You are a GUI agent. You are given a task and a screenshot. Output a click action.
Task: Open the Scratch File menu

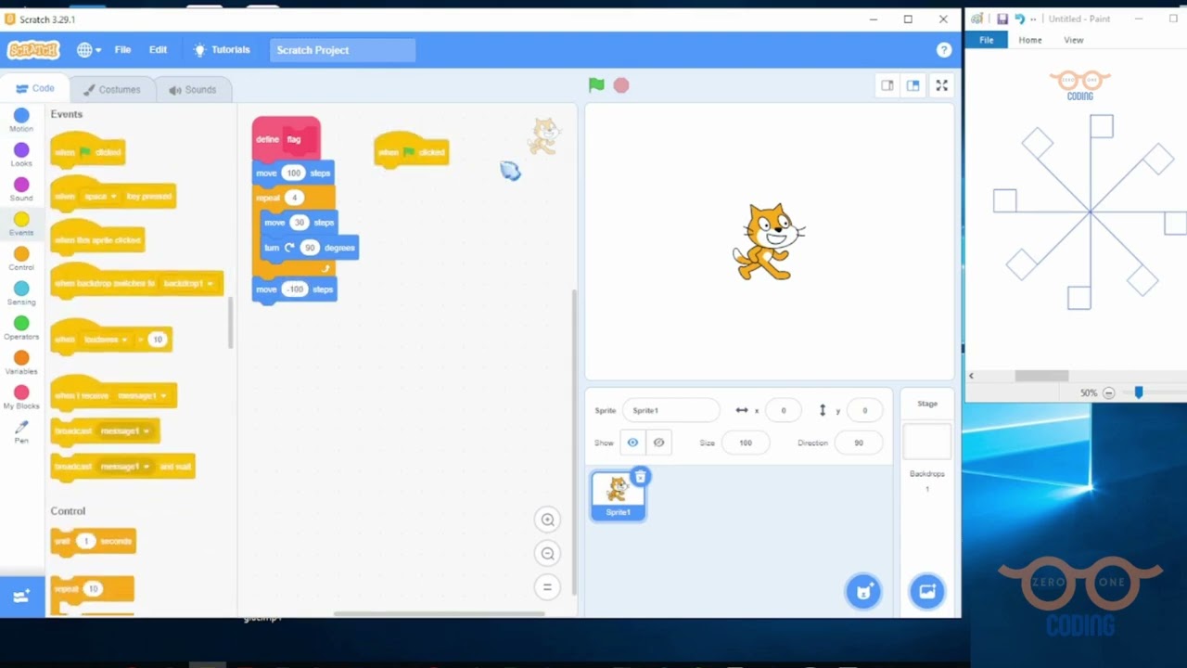(x=122, y=50)
